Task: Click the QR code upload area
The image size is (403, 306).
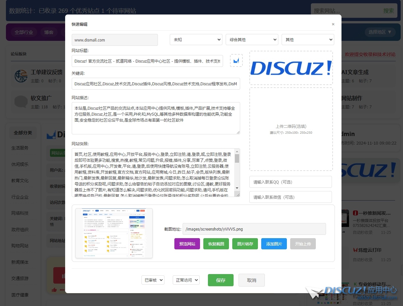Action: pyautogui.click(x=291, y=129)
